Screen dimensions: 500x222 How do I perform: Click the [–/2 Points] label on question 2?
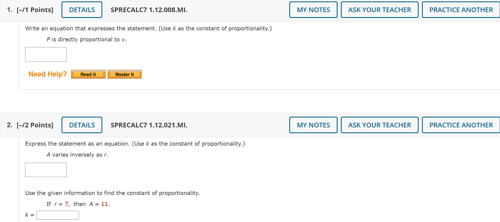[x=35, y=125]
